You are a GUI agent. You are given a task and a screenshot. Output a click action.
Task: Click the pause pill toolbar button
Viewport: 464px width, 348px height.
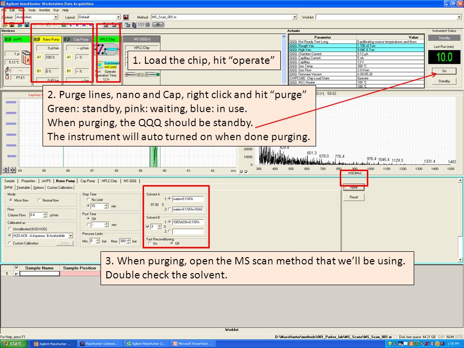[x=158, y=25]
